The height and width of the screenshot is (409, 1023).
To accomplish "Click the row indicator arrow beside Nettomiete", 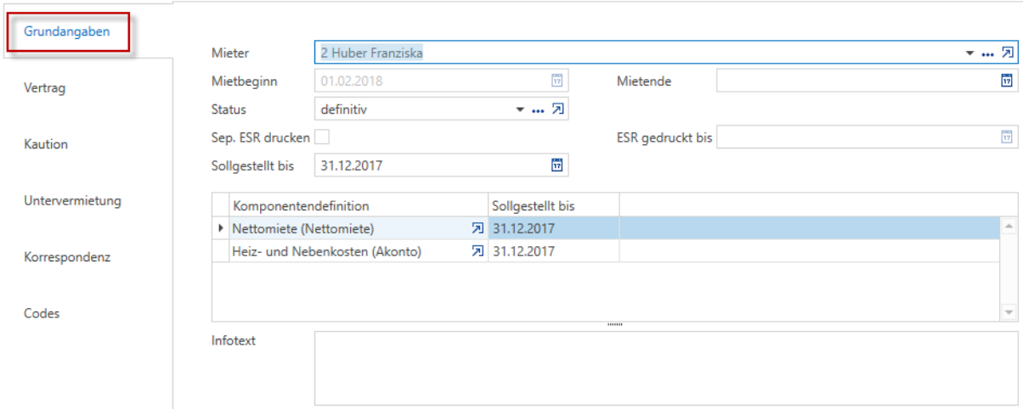I will tap(221, 228).
